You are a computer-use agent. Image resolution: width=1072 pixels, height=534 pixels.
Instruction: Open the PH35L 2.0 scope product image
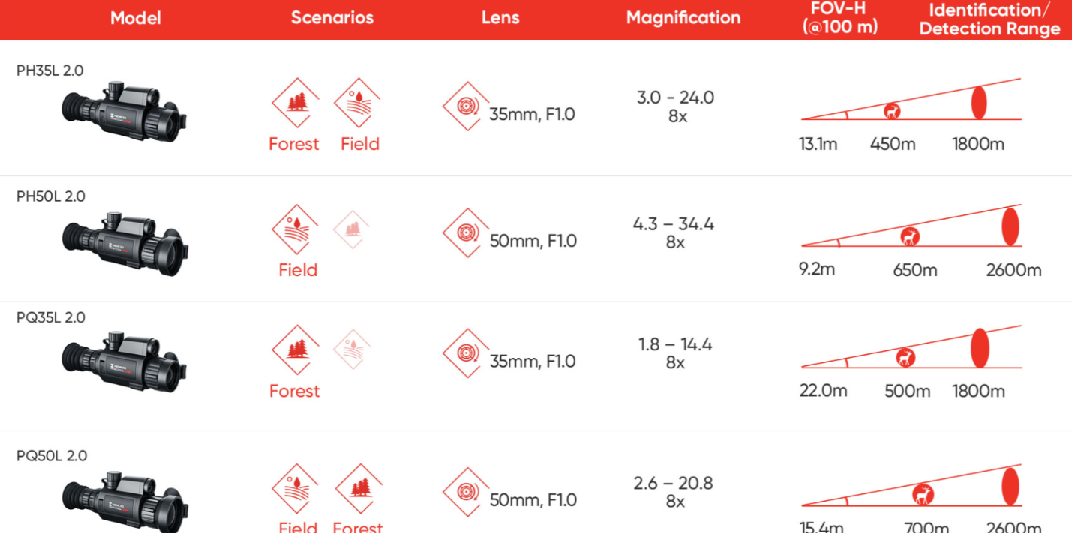(x=124, y=111)
